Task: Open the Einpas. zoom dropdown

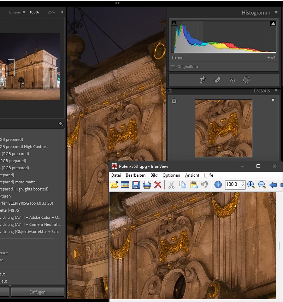Action: click(17, 12)
